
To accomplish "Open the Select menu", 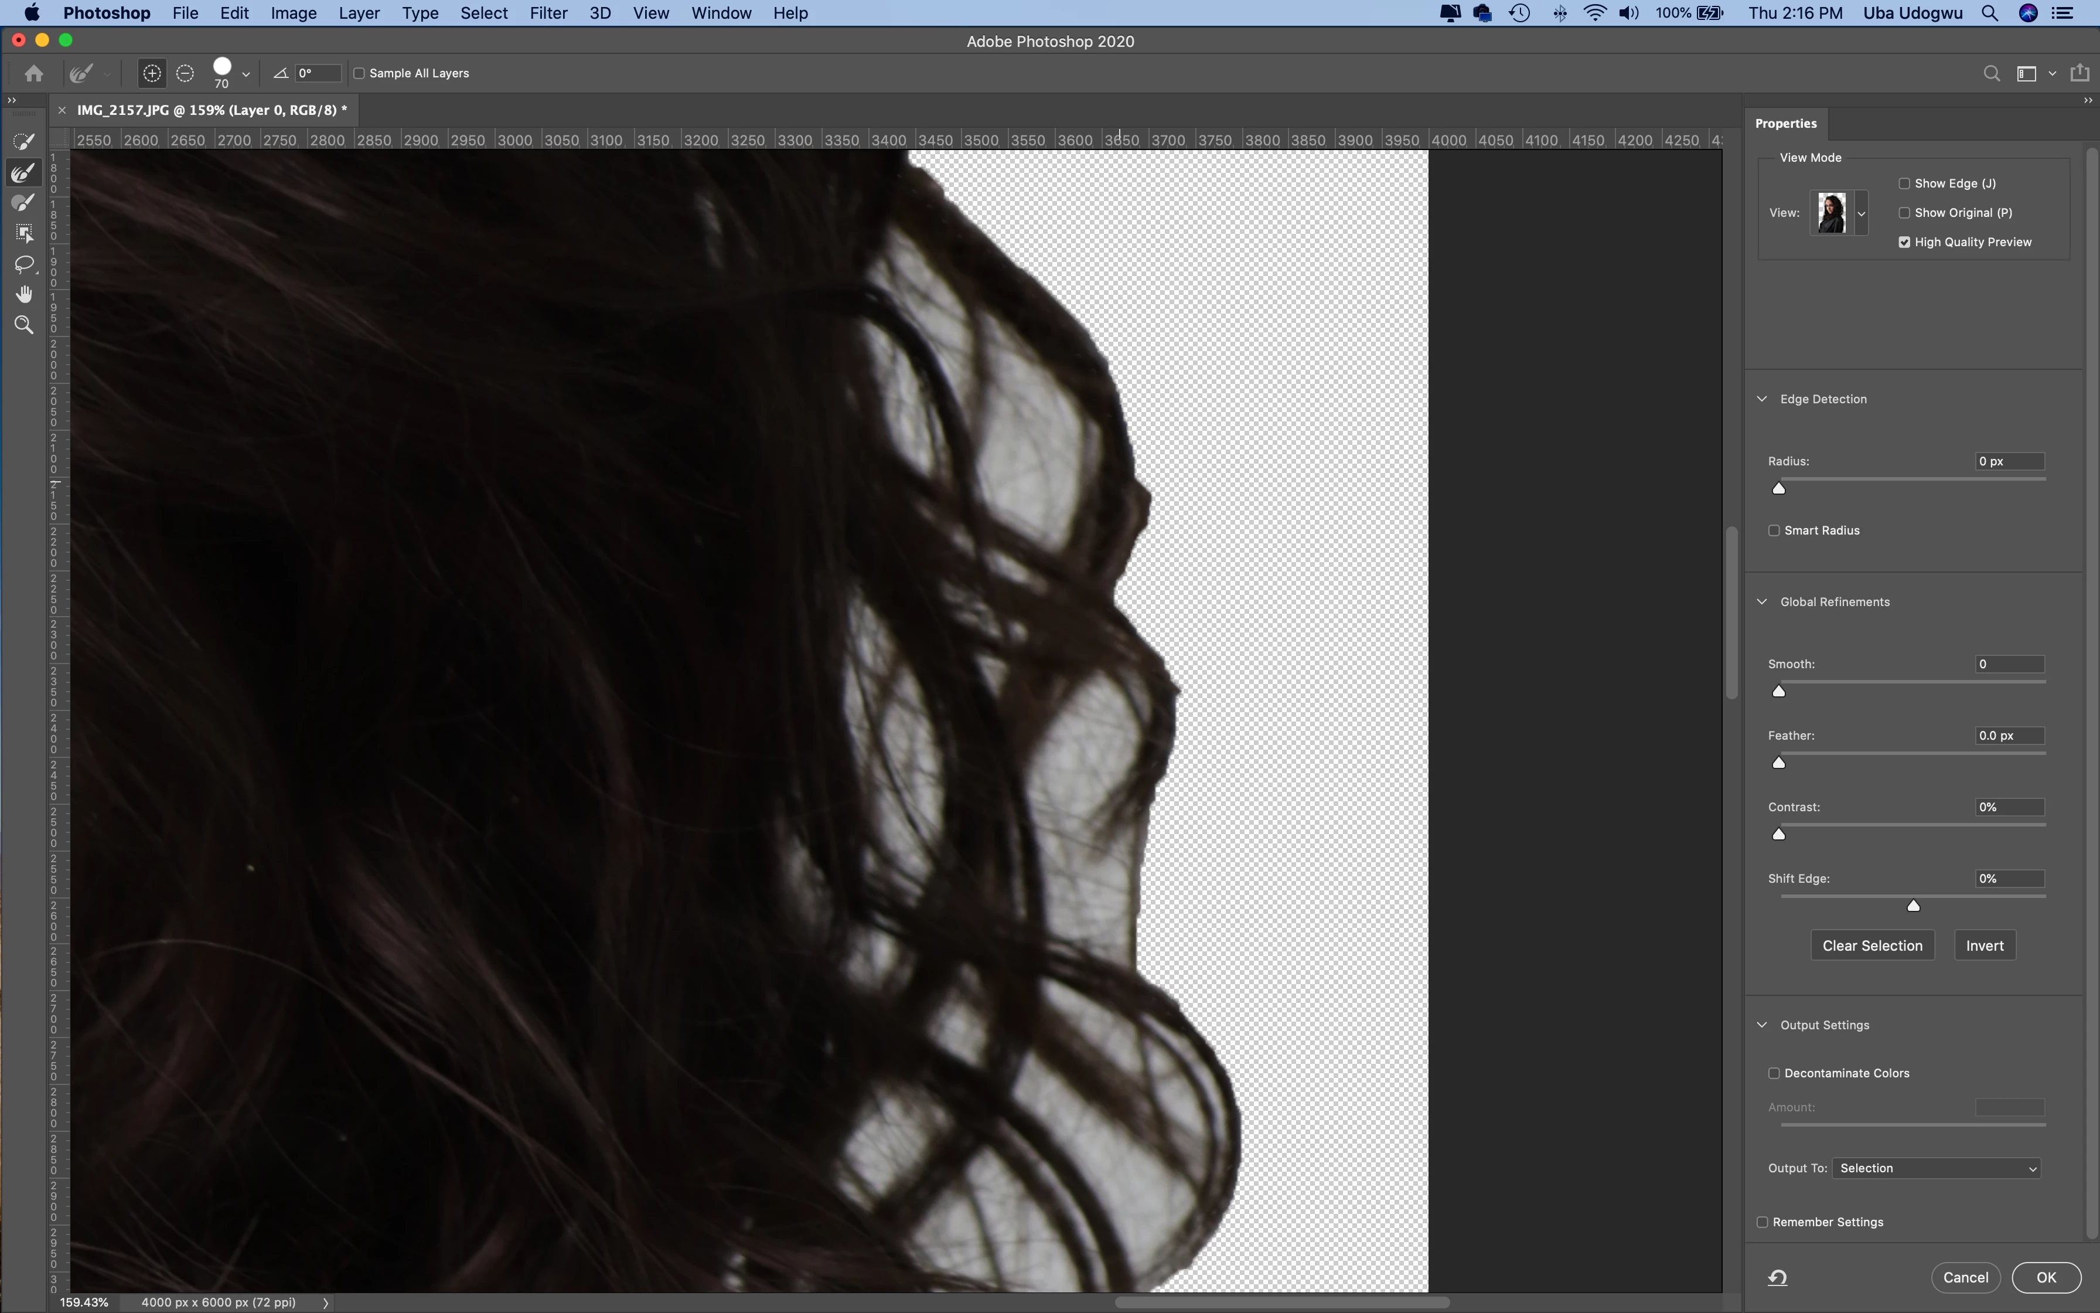I will pos(483,13).
